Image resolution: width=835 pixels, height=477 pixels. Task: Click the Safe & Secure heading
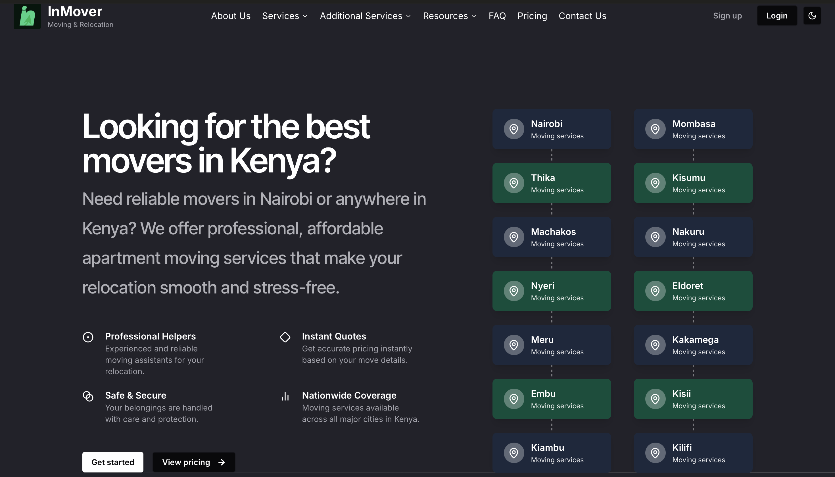click(x=135, y=395)
